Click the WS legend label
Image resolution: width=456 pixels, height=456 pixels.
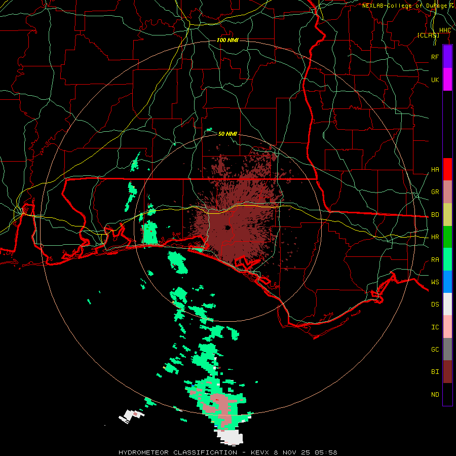tap(435, 282)
